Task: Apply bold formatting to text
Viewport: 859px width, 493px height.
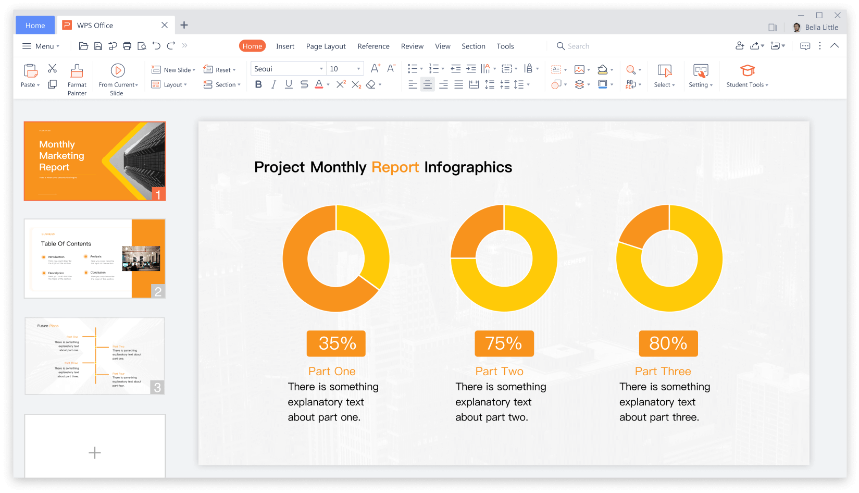Action: coord(258,84)
